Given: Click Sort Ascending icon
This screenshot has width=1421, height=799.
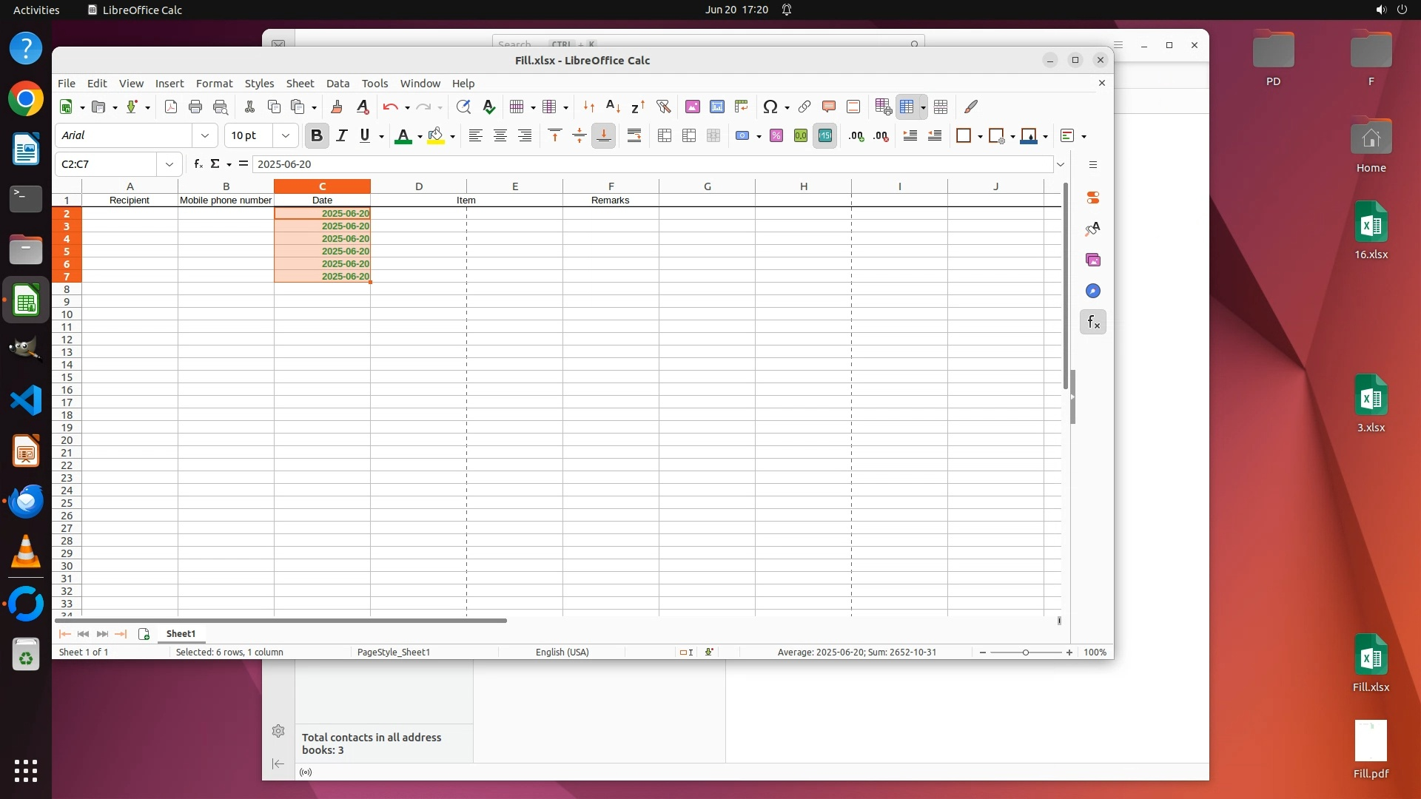Looking at the screenshot, I should 613,107.
